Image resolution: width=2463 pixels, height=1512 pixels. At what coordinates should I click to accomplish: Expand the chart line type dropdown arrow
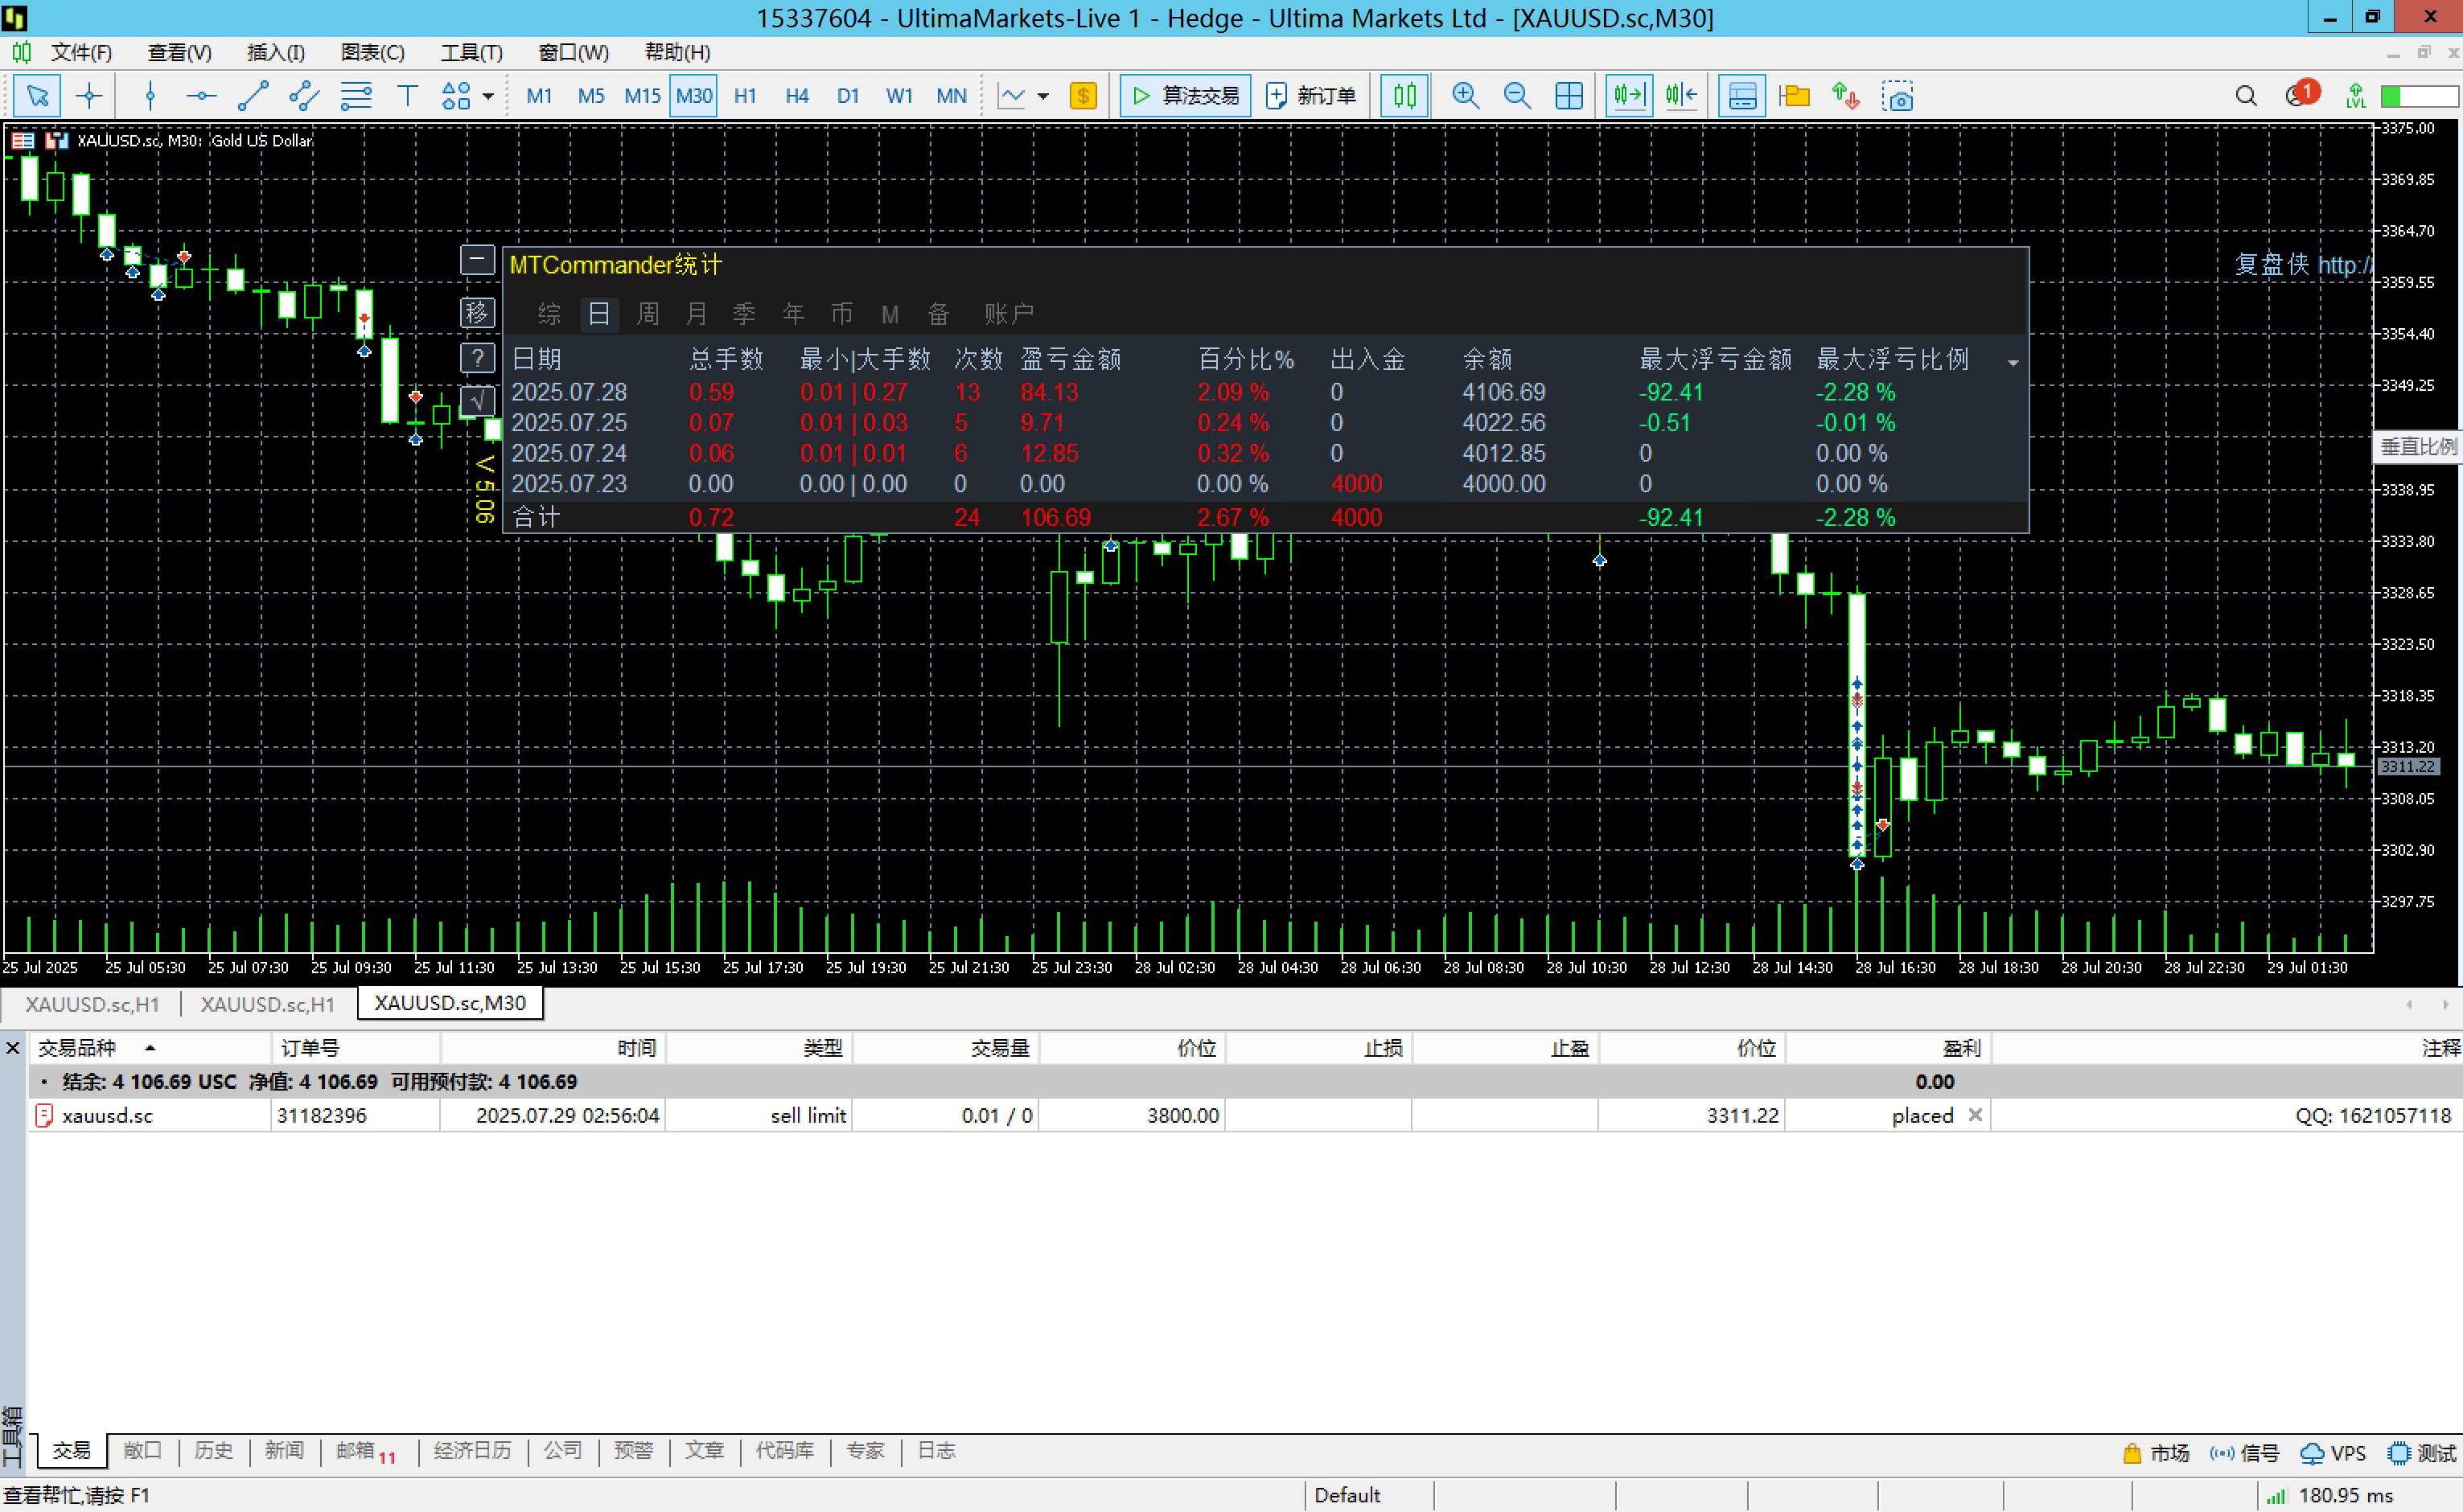[1043, 97]
